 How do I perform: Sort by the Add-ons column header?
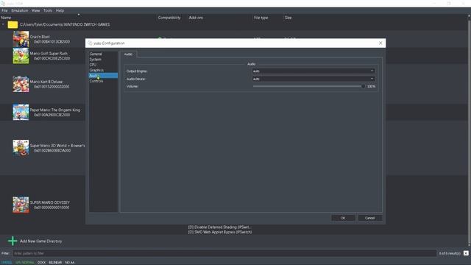coord(196,18)
